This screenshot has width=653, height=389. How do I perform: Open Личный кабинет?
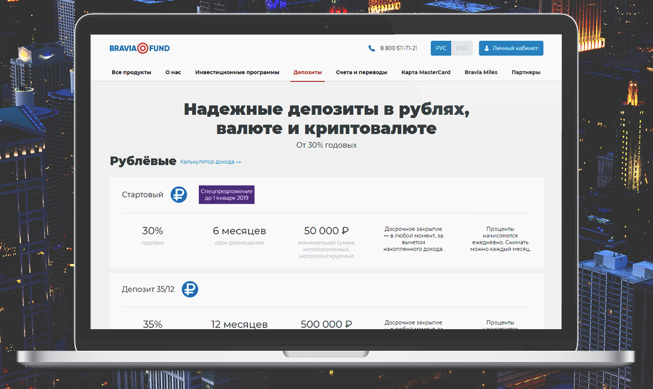[x=511, y=48]
